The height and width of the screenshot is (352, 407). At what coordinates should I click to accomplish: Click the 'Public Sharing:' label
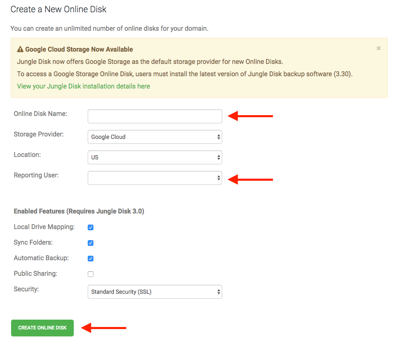click(x=36, y=274)
